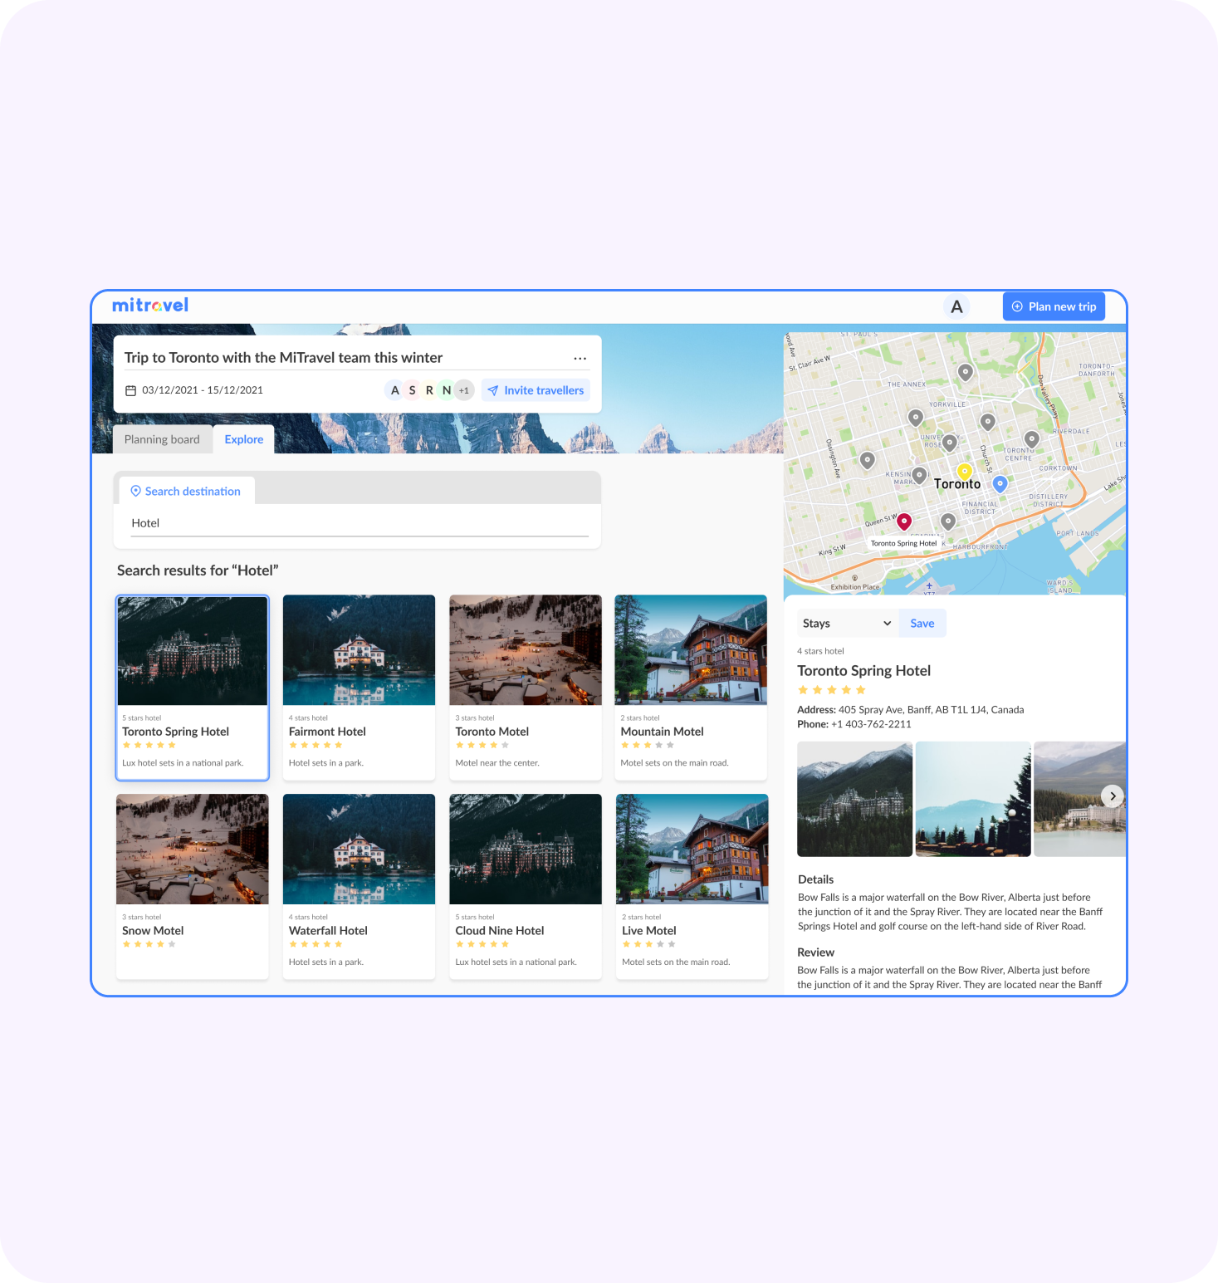
Task: Expand the Stays category dropdown
Action: point(846,624)
